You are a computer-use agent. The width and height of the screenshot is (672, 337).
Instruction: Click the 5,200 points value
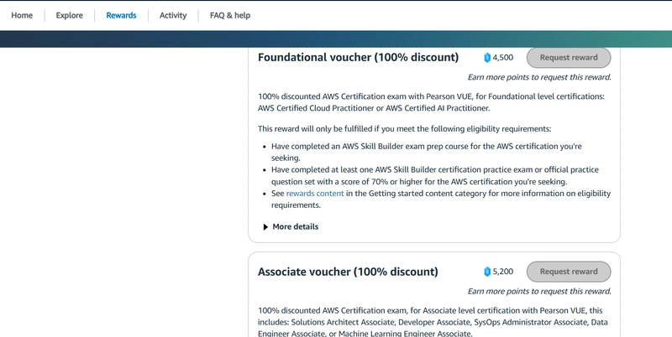point(503,272)
